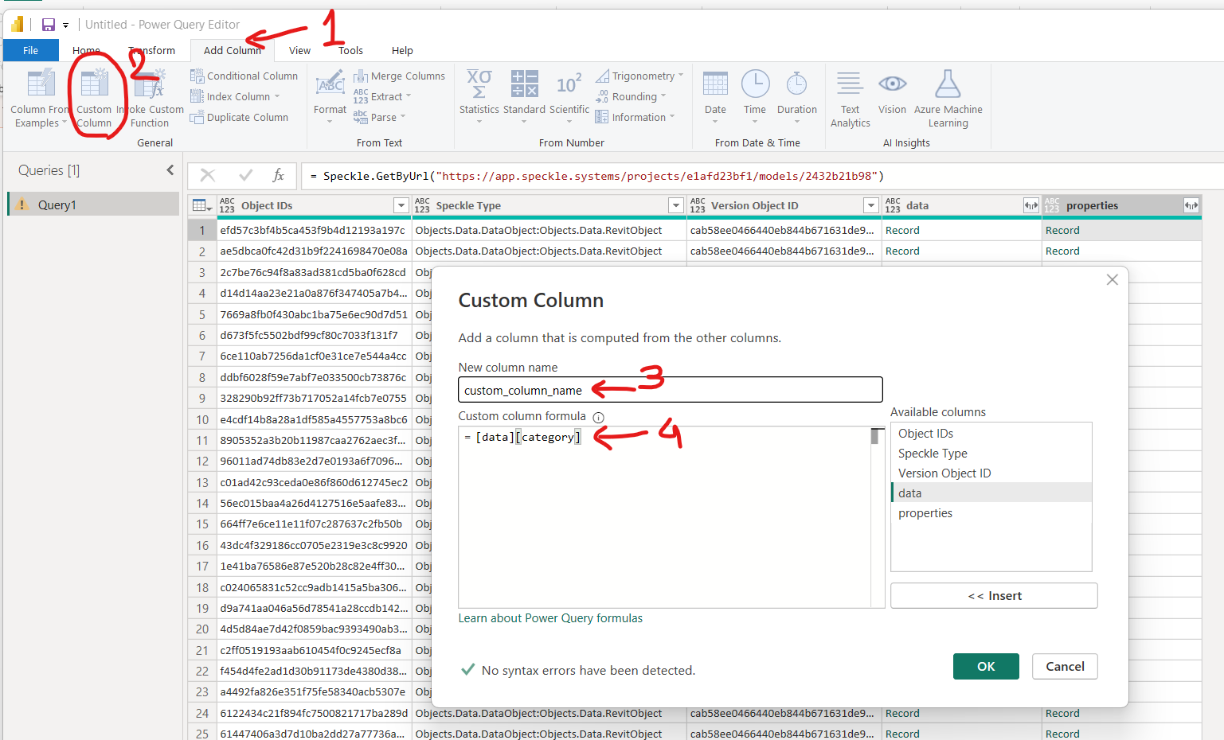
Task: Click the Record value in row 1 data
Action: tap(902, 230)
